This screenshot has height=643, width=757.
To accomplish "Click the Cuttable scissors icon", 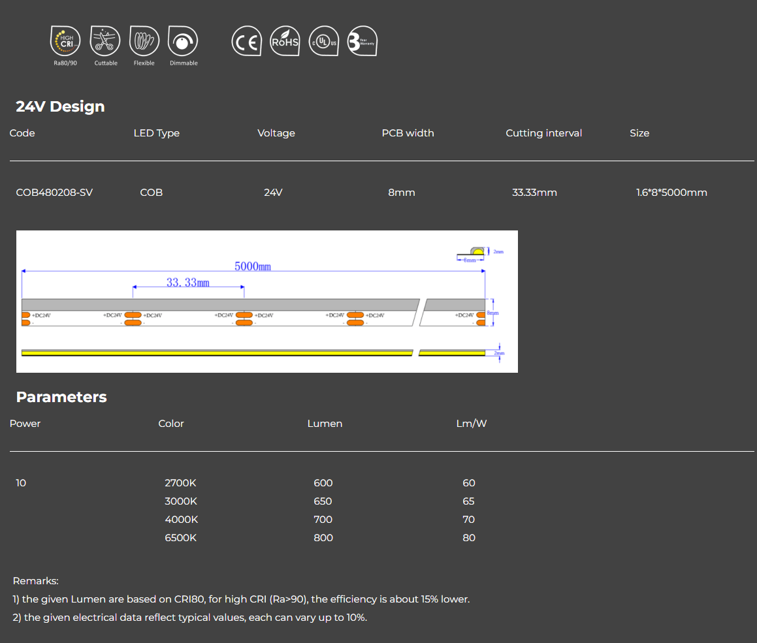I will (105, 41).
